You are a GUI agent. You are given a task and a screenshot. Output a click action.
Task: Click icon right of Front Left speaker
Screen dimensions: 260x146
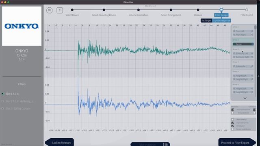click(x=252, y=31)
